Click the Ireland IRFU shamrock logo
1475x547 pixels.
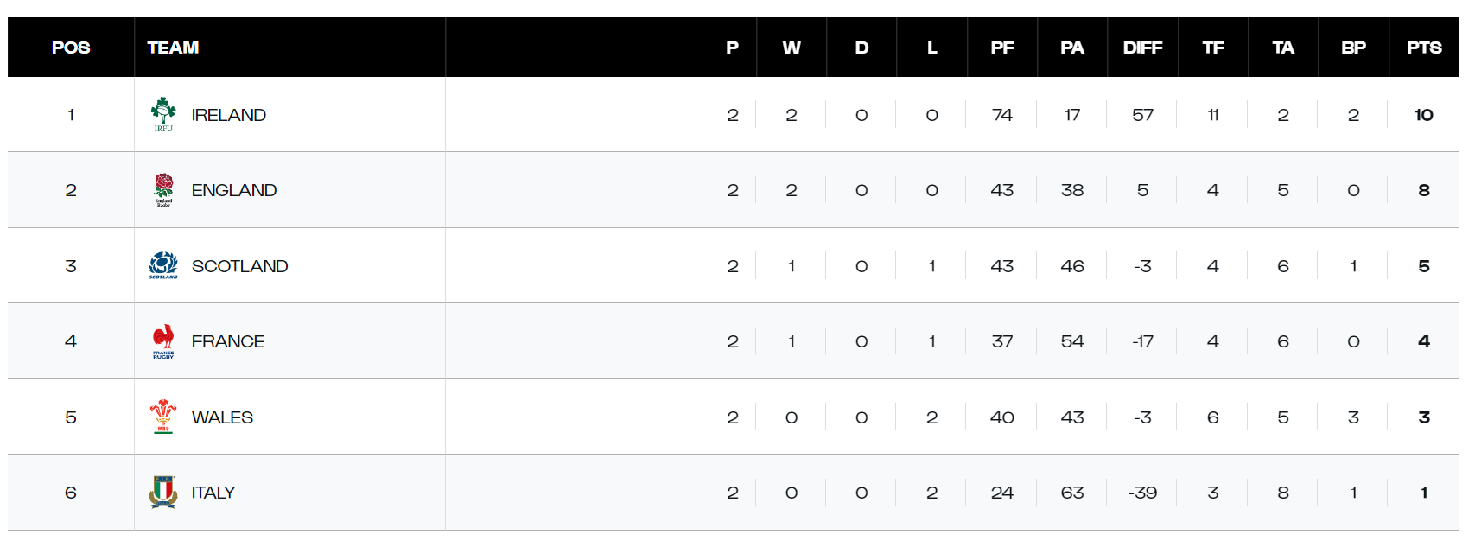click(x=163, y=114)
